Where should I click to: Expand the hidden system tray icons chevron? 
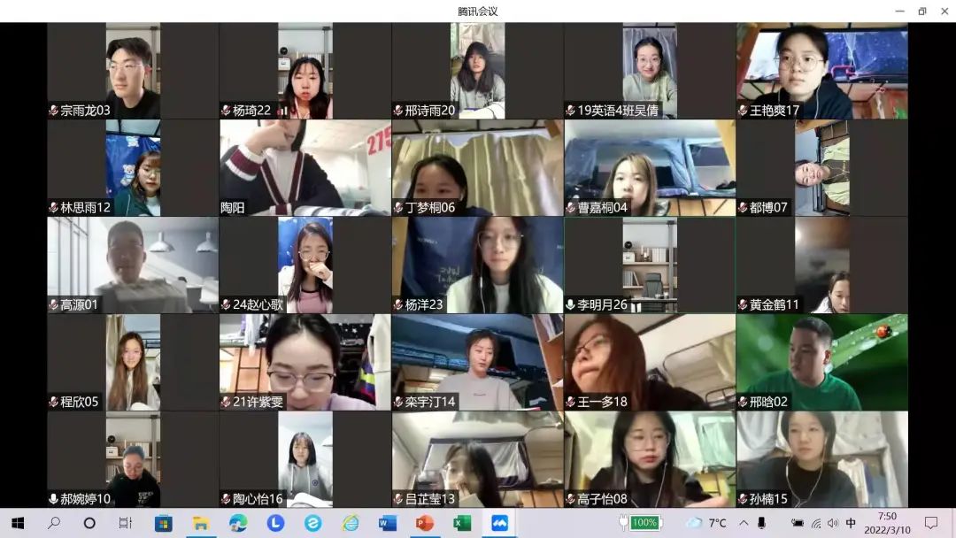point(744,523)
